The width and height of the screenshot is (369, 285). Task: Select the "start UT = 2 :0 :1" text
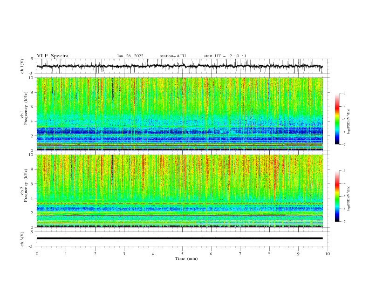pyautogui.click(x=225, y=56)
